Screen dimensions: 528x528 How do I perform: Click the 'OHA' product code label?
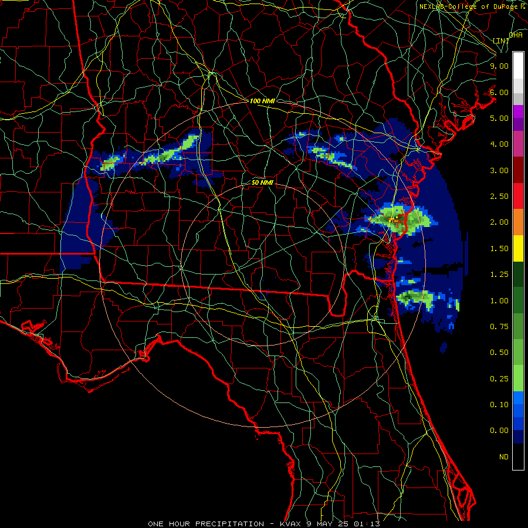coord(516,35)
